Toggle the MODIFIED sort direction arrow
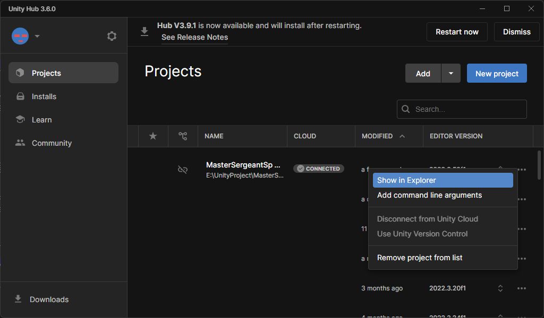The width and height of the screenshot is (544, 318). [402, 136]
